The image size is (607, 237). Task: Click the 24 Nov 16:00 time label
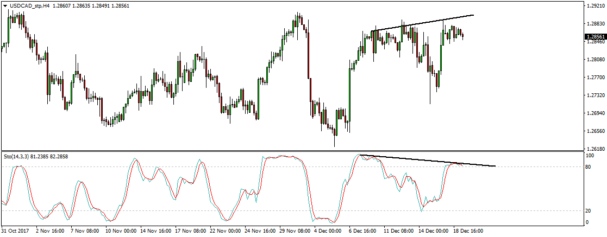(x=260, y=231)
